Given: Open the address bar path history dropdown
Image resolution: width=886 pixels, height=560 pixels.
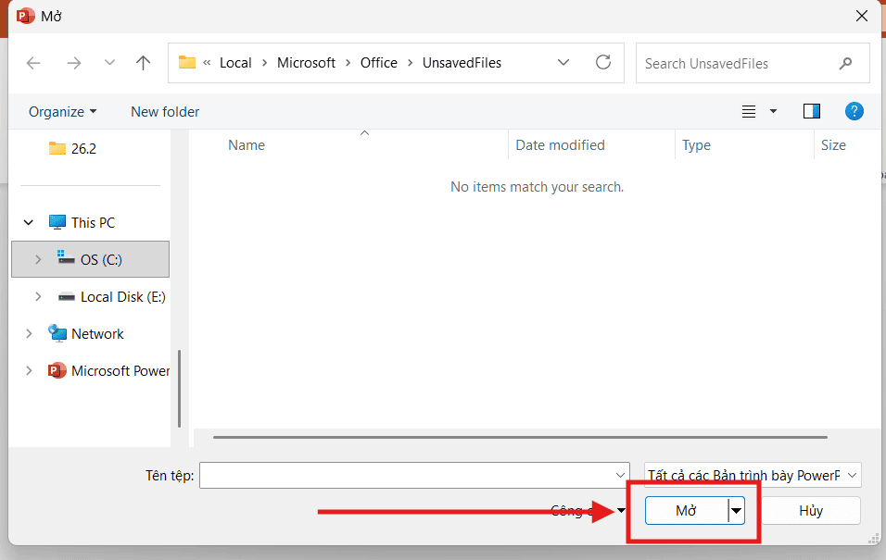Looking at the screenshot, I should [563, 63].
